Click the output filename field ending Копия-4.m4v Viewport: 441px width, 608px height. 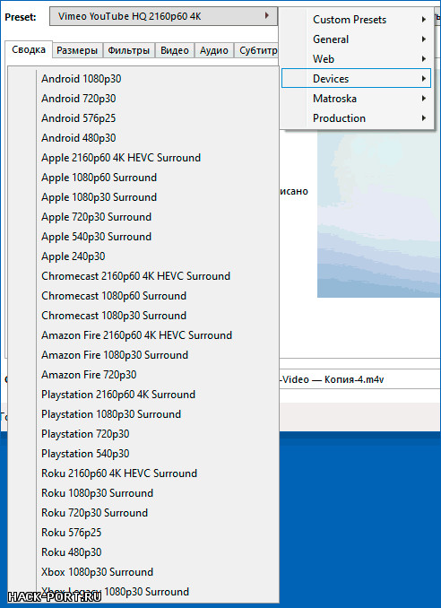pyautogui.click(x=359, y=378)
